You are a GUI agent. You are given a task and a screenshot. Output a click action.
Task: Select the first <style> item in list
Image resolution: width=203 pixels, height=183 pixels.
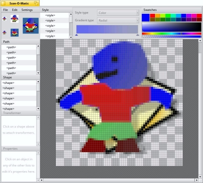(x=50, y=16)
